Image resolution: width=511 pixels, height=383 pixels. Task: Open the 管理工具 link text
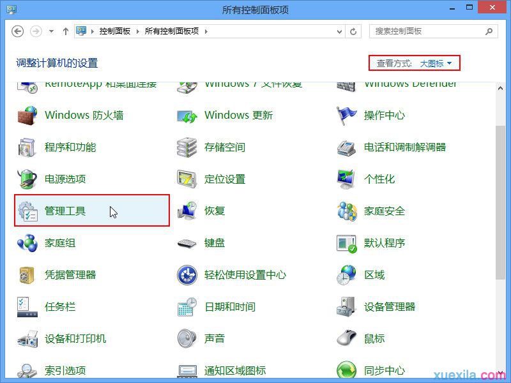(65, 211)
